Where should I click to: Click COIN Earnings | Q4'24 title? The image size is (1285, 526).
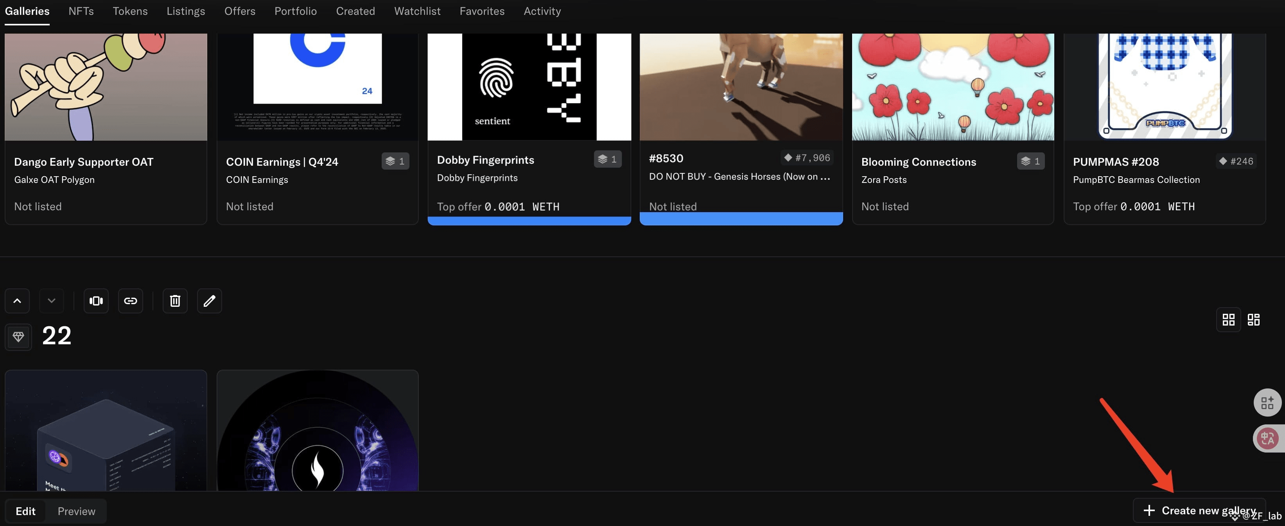click(282, 161)
